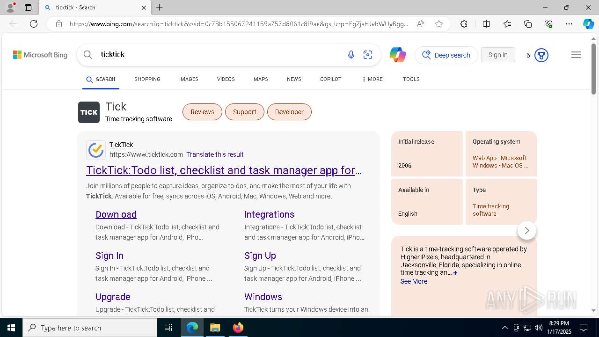Open Windows Start menu
599x337 pixels.
pyautogui.click(x=11, y=328)
